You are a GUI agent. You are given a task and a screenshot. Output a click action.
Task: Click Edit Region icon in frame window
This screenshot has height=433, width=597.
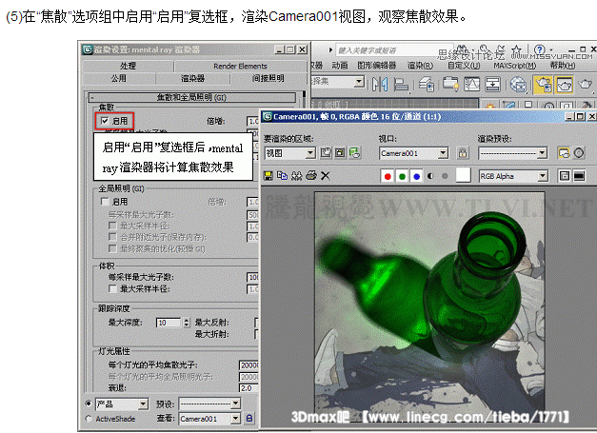[326, 153]
